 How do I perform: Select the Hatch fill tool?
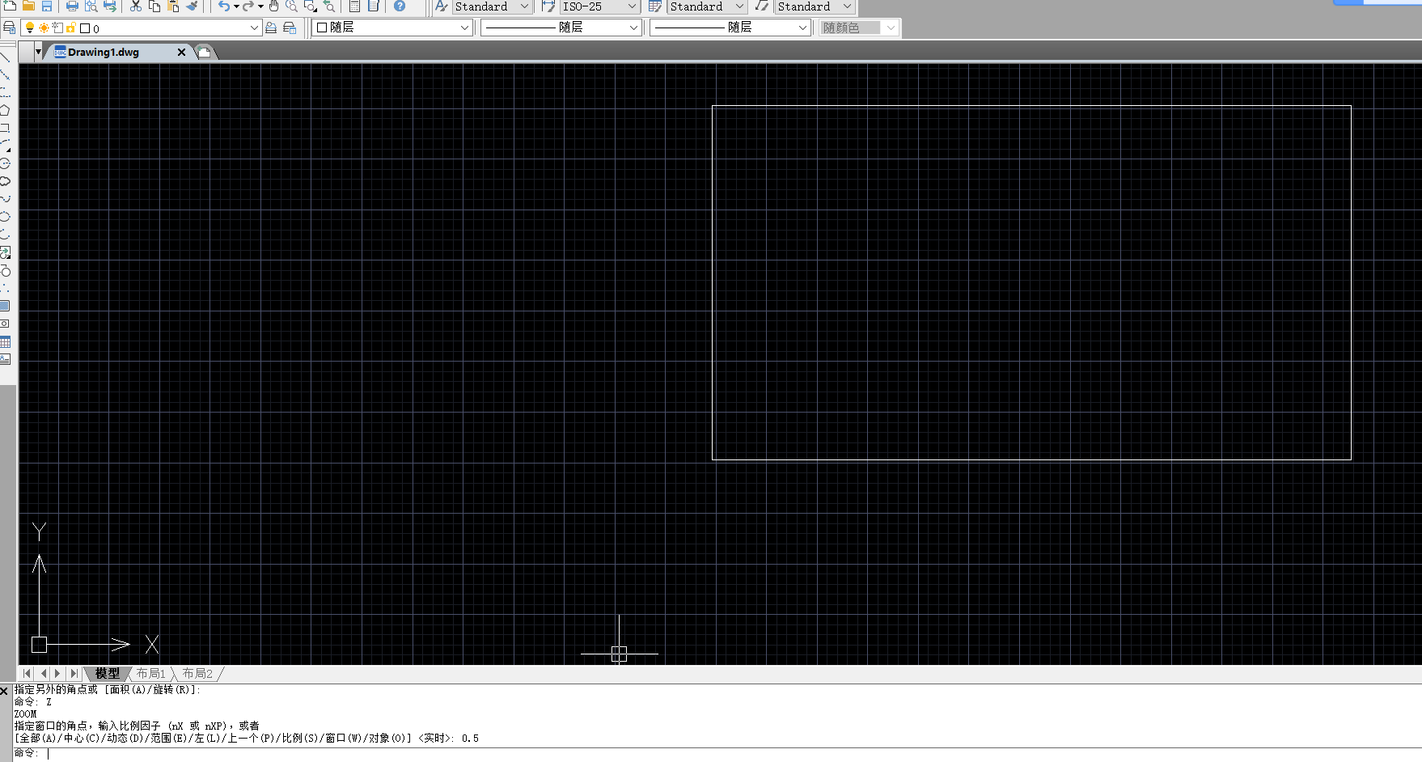click(x=5, y=306)
